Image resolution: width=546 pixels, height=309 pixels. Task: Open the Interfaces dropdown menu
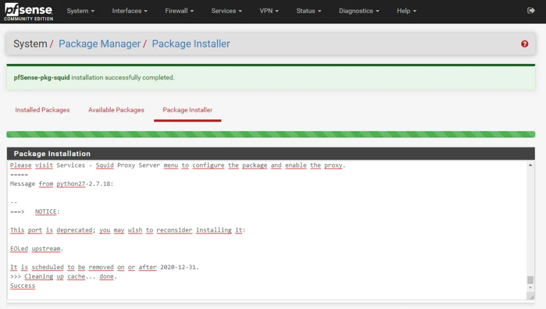coord(130,11)
